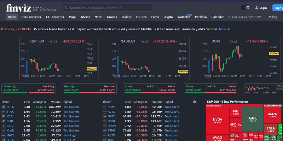The height and width of the screenshot is (141, 283).
Task: Open the News section
Action: pyautogui.click(x=98, y=17)
